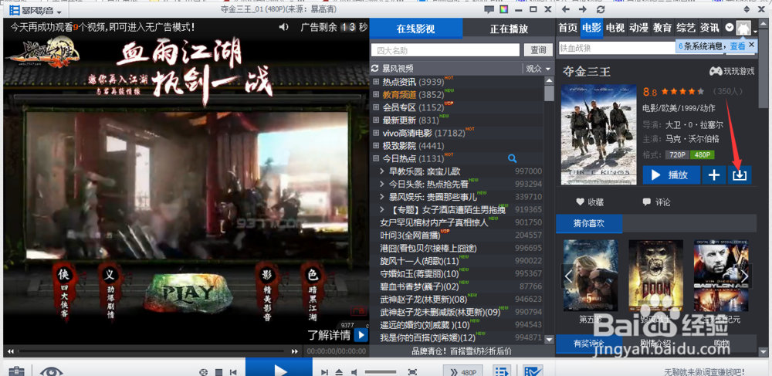This screenshot has height=376, width=772.
Task: Expand the 热点资讯 category
Action: pyautogui.click(x=376, y=81)
